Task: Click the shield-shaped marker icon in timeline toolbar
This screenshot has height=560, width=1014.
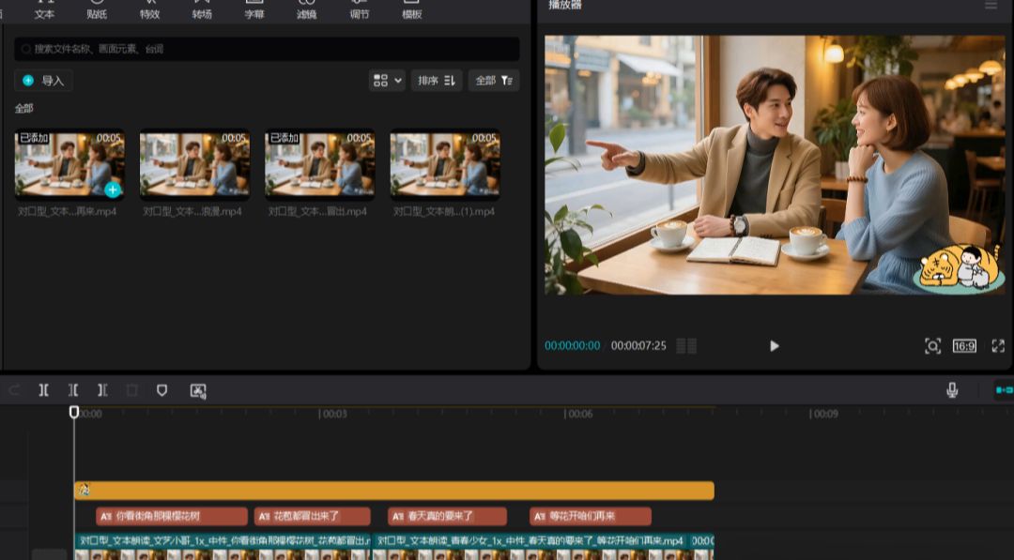Action: (161, 390)
